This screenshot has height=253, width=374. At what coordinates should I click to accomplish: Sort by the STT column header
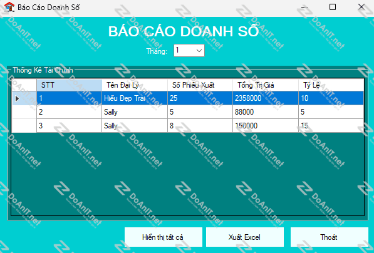coord(69,85)
